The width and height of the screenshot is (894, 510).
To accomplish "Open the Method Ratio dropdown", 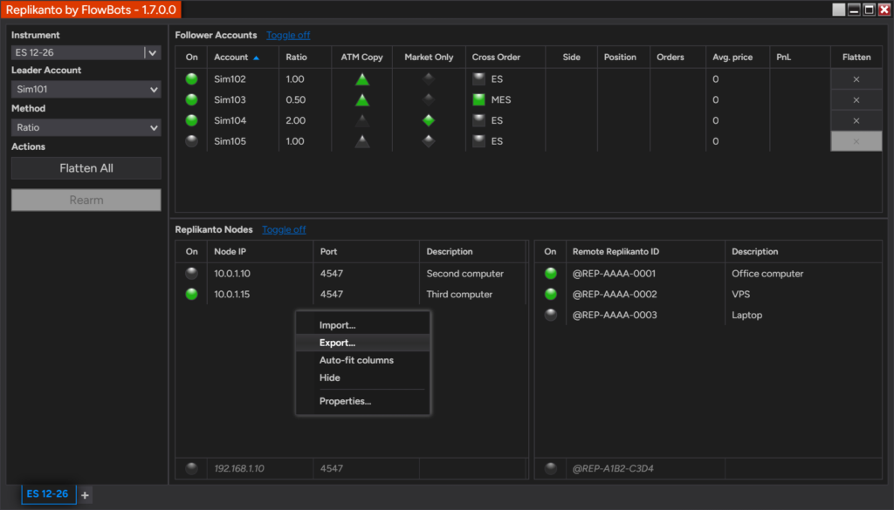I will point(86,127).
